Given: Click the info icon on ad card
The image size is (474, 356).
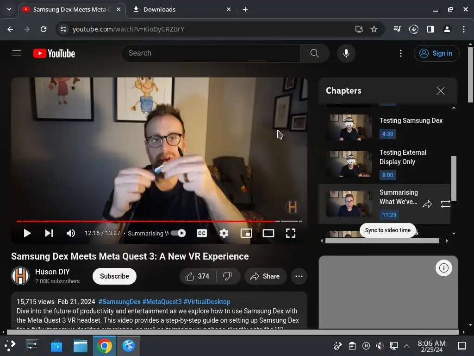Looking at the screenshot, I should point(443,268).
